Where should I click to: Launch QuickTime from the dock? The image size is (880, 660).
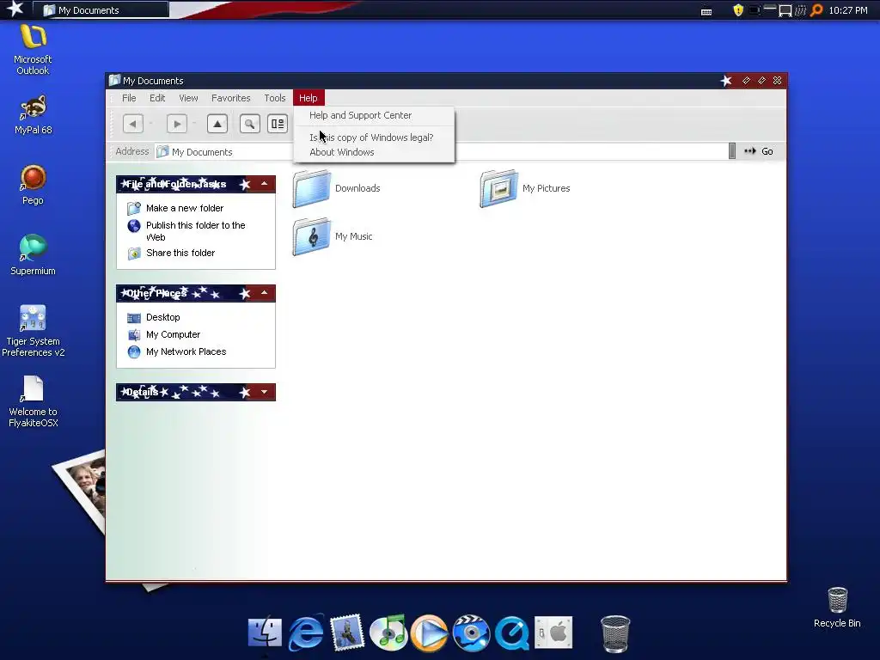(512, 633)
